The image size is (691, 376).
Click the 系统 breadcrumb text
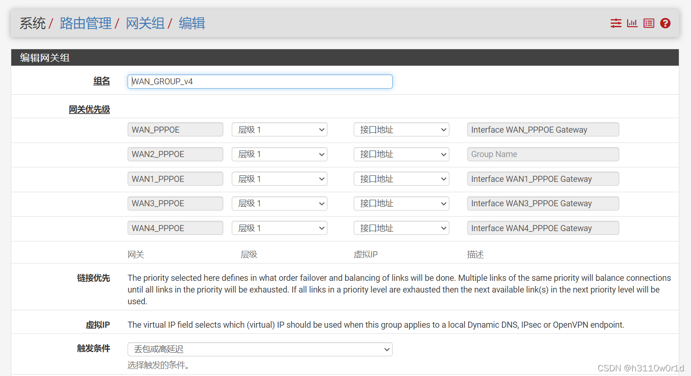[x=32, y=23]
